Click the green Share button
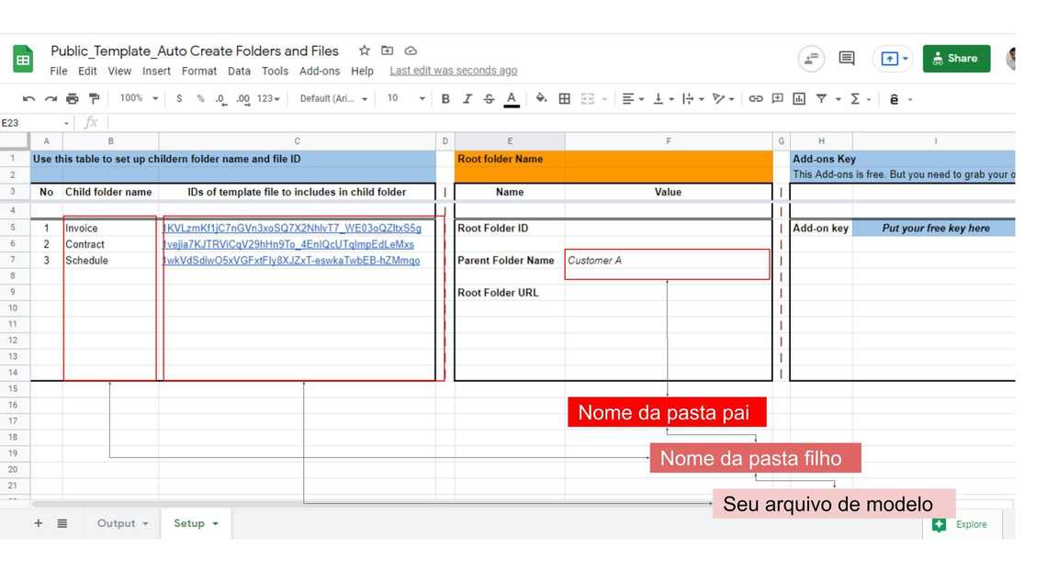Image resolution: width=1047 pixels, height=571 pixels. (956, 59)
